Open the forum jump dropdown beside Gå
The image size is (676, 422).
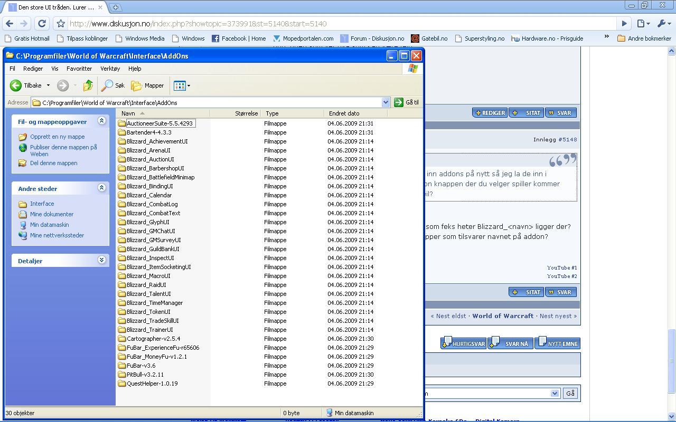[555, 393]
